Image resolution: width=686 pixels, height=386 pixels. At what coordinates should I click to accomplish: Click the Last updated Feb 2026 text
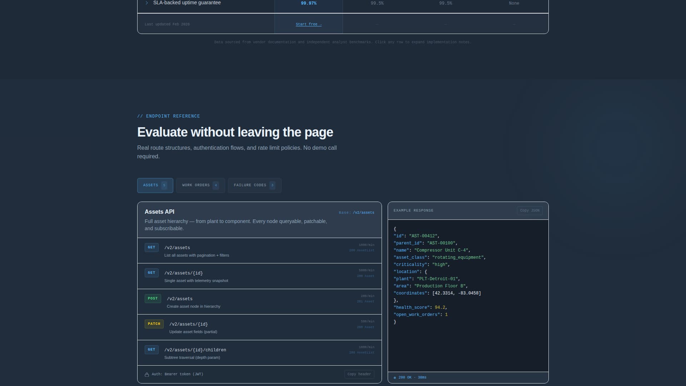tap(167, 24)
